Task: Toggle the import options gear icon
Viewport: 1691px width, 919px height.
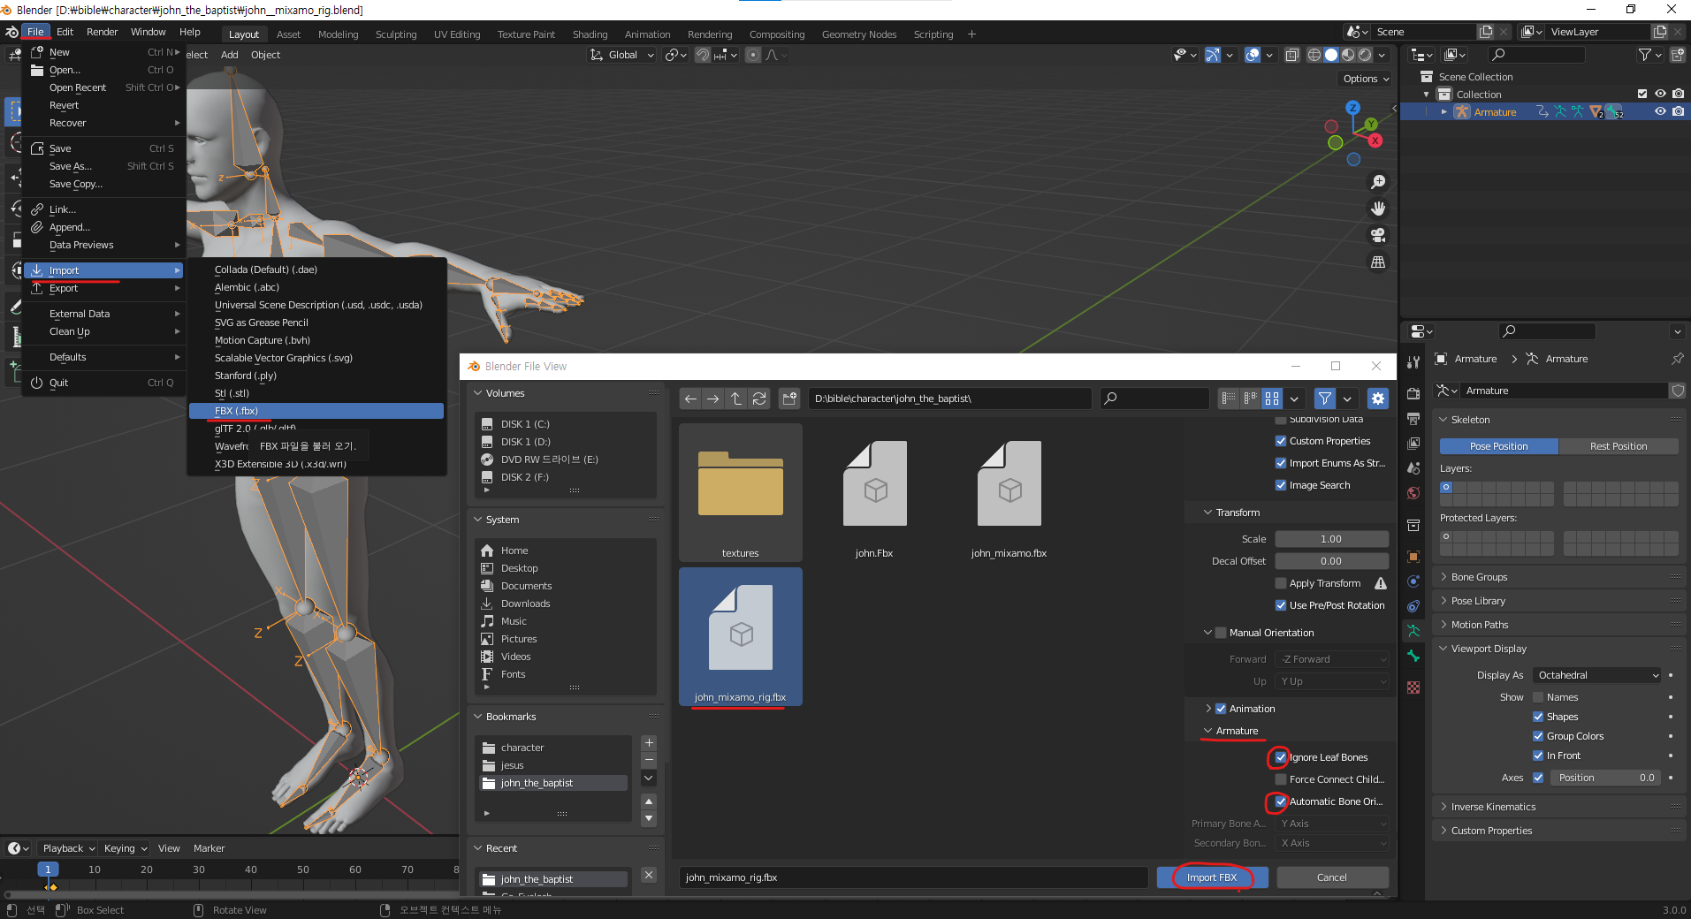Action: [1377, 399]
